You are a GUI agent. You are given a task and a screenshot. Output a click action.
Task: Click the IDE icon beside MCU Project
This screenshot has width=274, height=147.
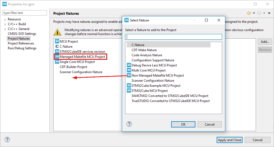[57, 41]
